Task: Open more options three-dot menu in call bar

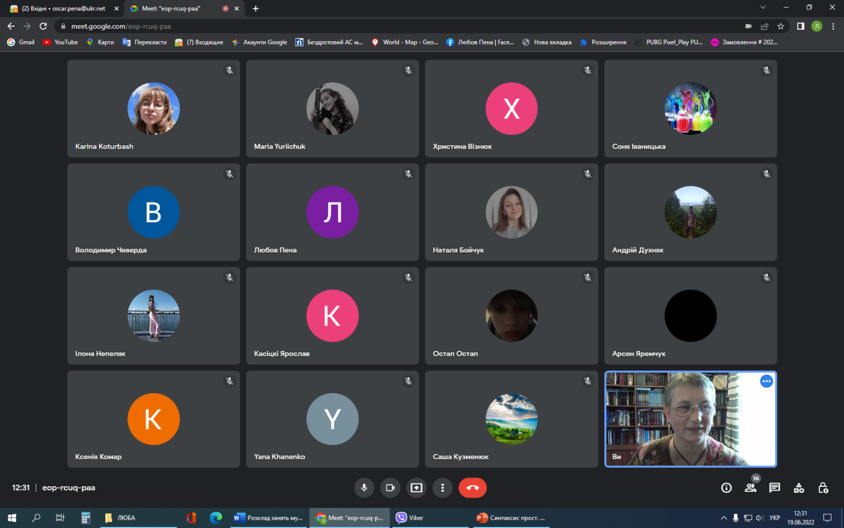Action: point(442,488)
